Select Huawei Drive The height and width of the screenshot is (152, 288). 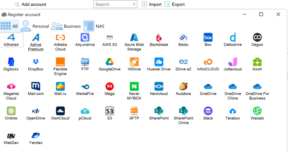pos(159,64)
